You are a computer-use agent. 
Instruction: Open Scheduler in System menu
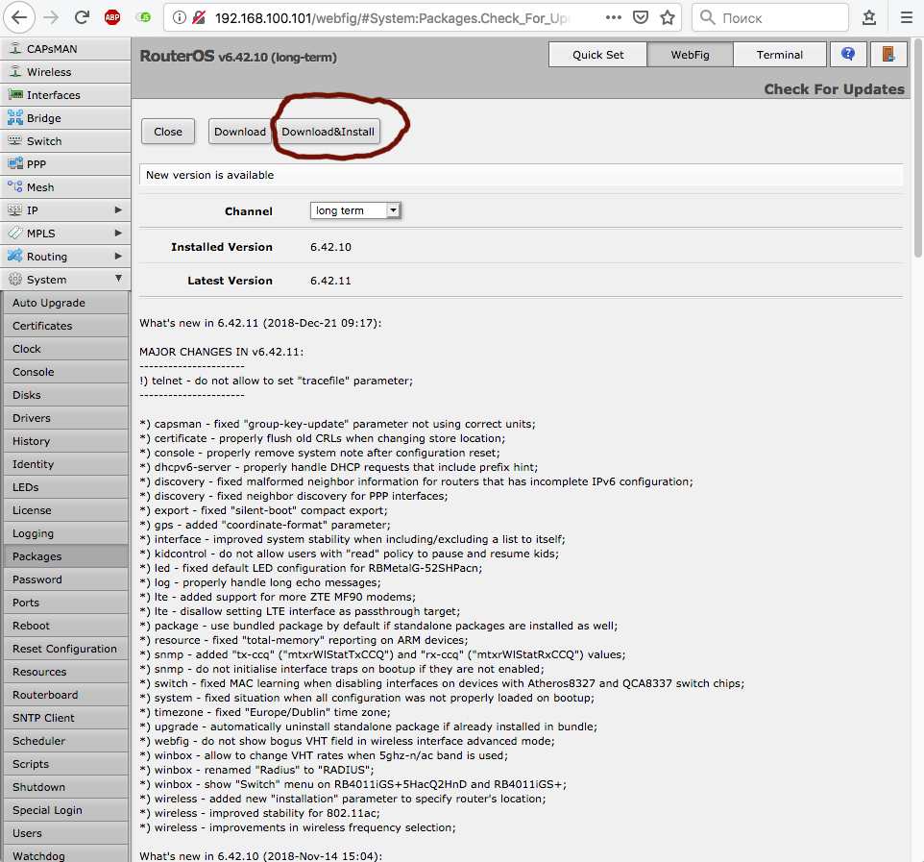point(65,741)
